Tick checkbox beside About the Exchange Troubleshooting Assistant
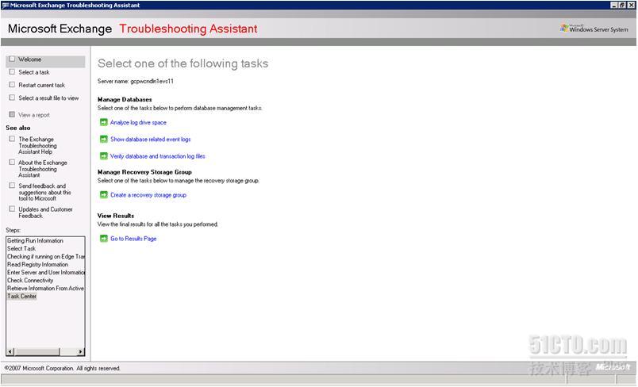Viewport: 638px width, 387px height. tap(12, 162)
